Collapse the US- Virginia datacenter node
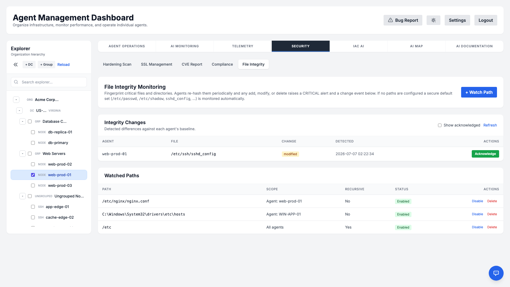 pyautogui.click(x=19, y=111)
